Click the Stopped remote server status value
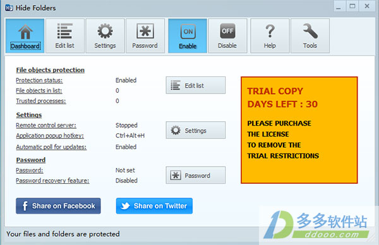Viewport: 379px width, 245px height. (126, 126)
